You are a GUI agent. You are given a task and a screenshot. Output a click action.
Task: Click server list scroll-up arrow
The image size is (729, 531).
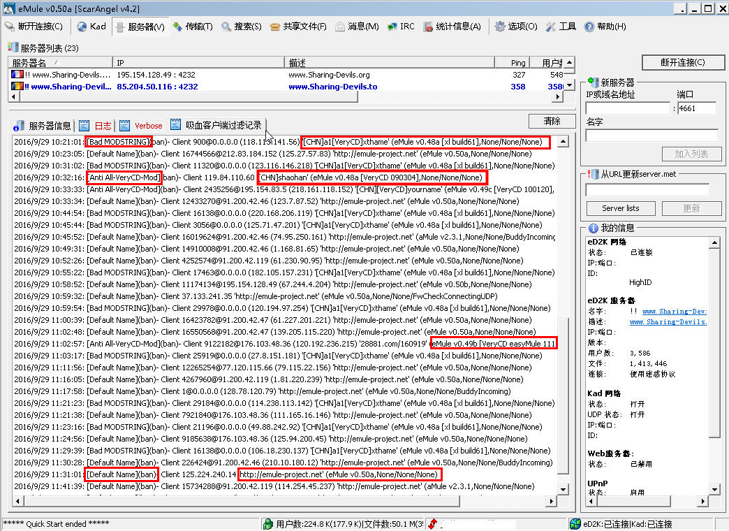coord(570,62)
